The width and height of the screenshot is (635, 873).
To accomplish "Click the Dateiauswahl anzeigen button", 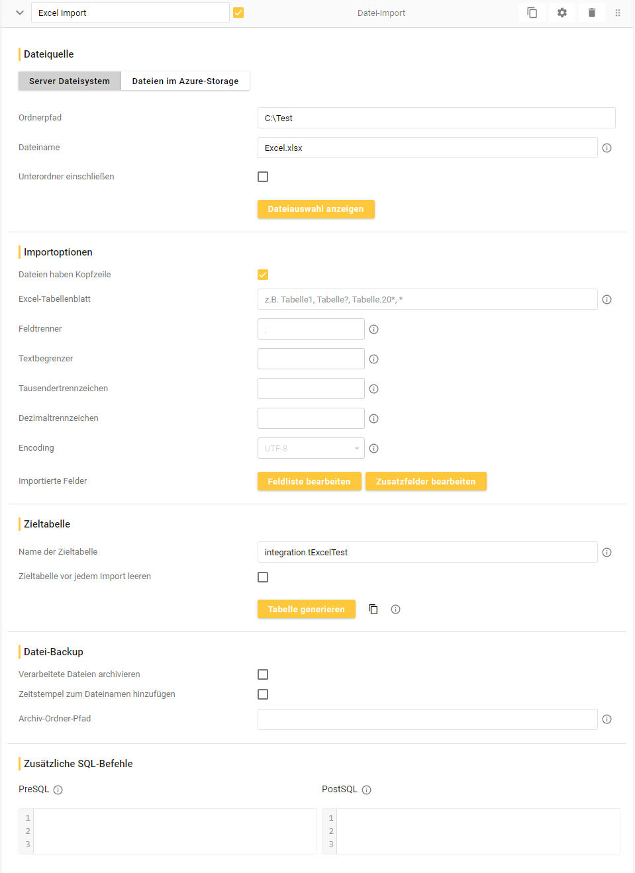I will (316, 209).
